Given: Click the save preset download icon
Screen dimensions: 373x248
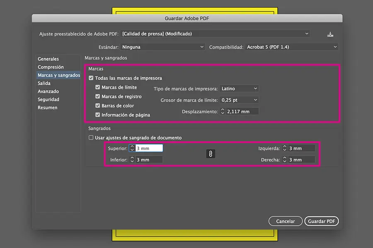Looking at the screenshot, I should tap(330, 34).
